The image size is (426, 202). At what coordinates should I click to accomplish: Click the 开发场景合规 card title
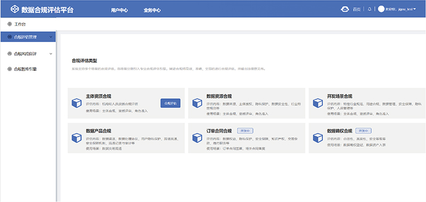(340, 96)
